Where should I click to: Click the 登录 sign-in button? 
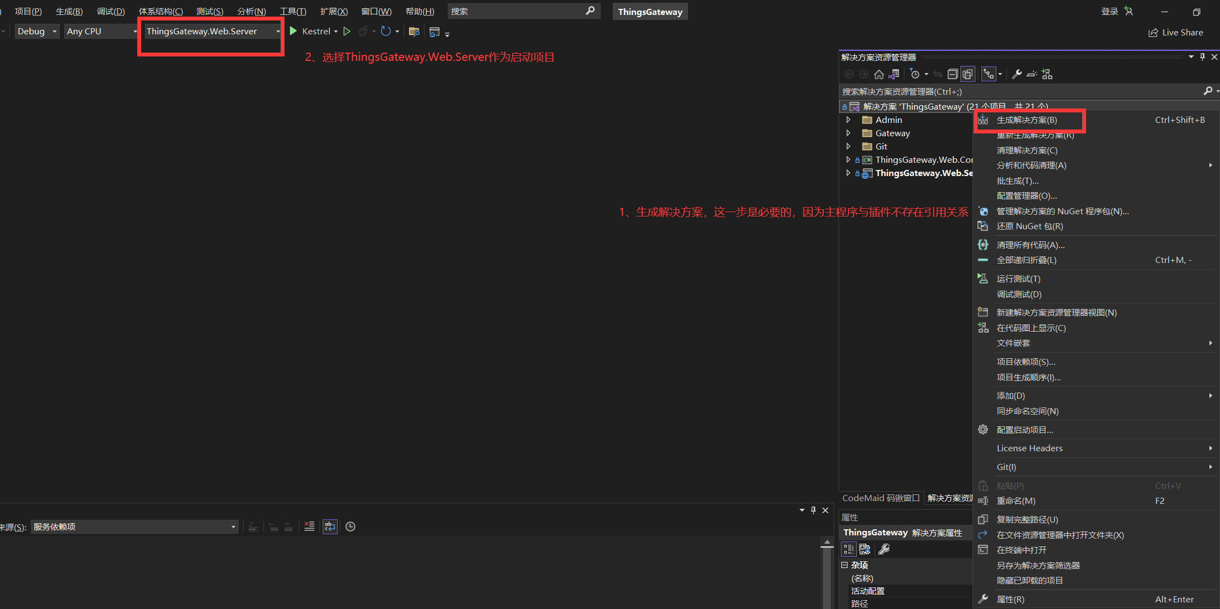click(1109, 12)
